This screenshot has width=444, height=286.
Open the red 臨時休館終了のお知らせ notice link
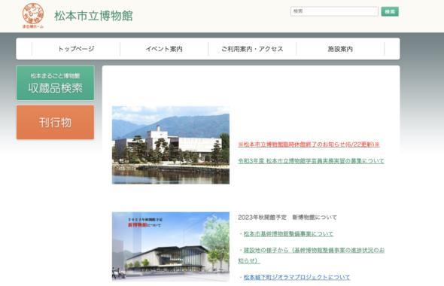[309, 145]
